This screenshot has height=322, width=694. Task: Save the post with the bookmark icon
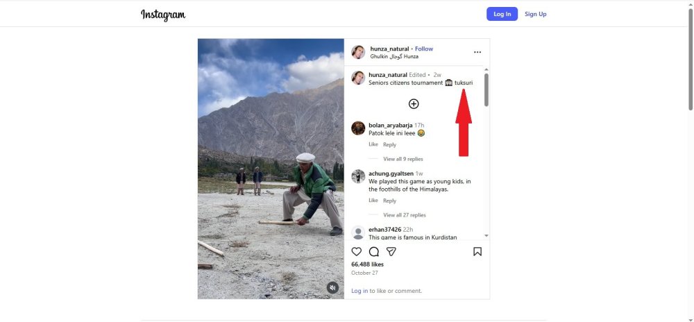477,252
